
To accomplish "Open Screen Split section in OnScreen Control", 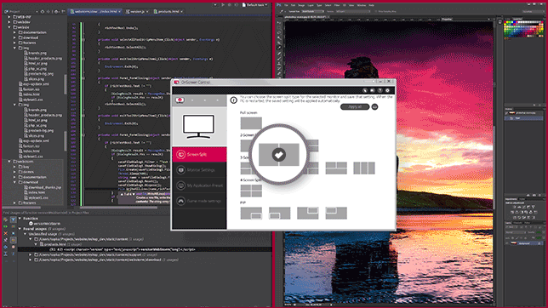I will (199, 154).
